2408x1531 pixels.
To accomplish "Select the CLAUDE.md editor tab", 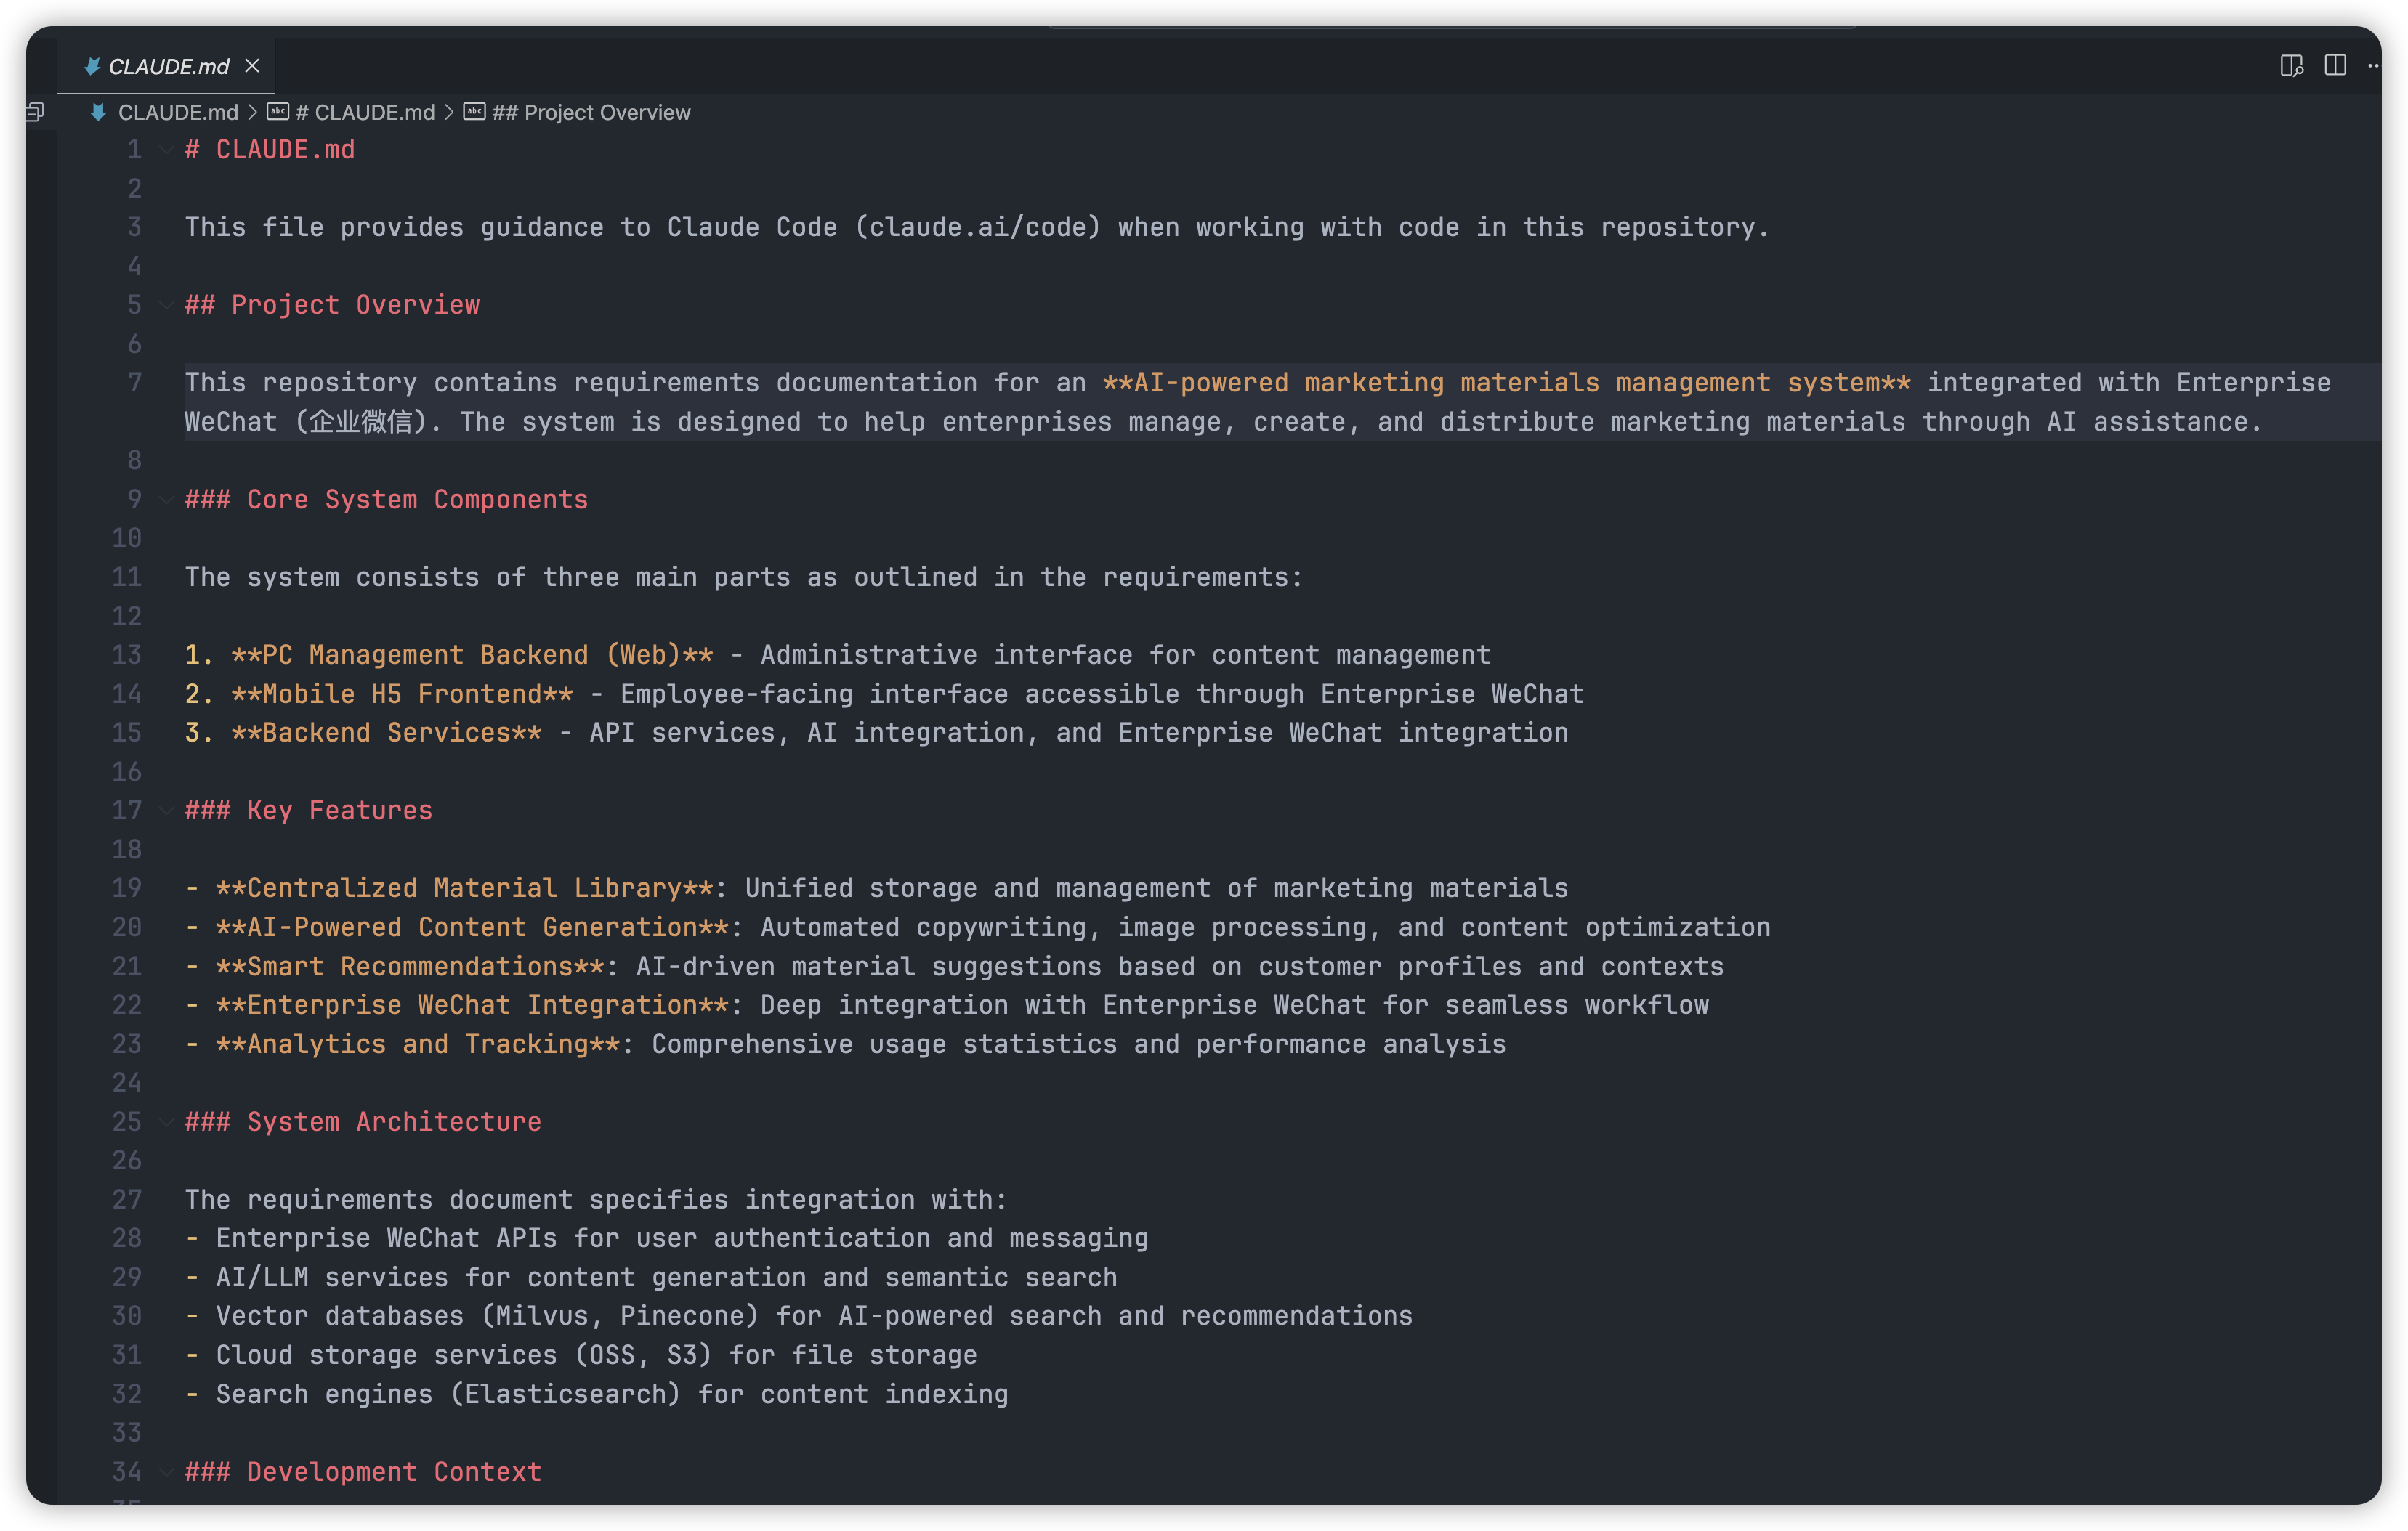I will (168, 66).
